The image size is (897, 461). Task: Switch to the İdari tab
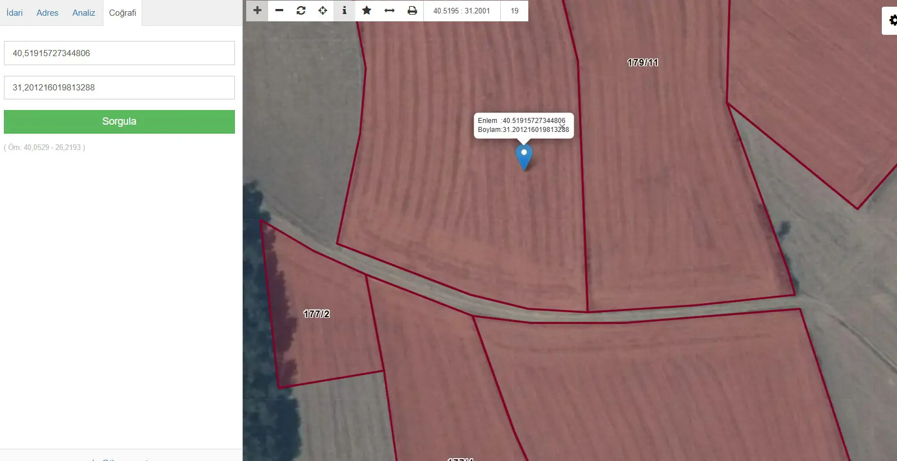click(x=15, y=13)
